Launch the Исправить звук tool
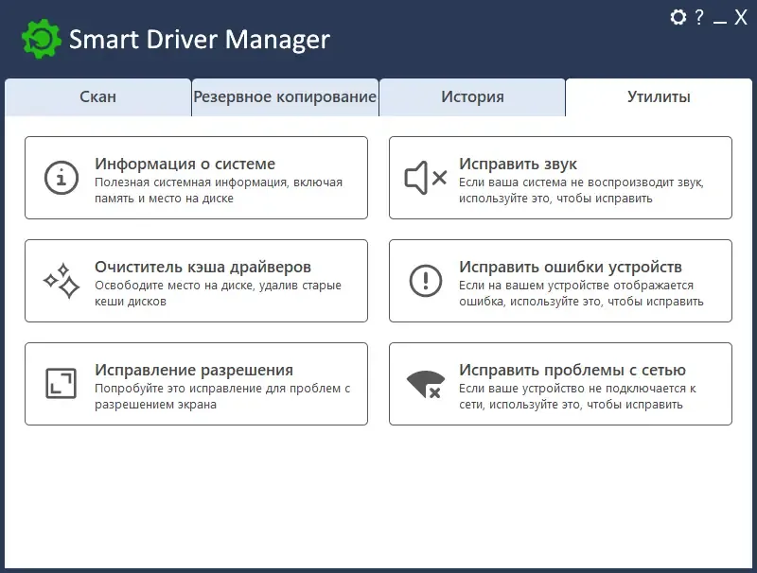The image size is (757, 573). click(558, 177)
